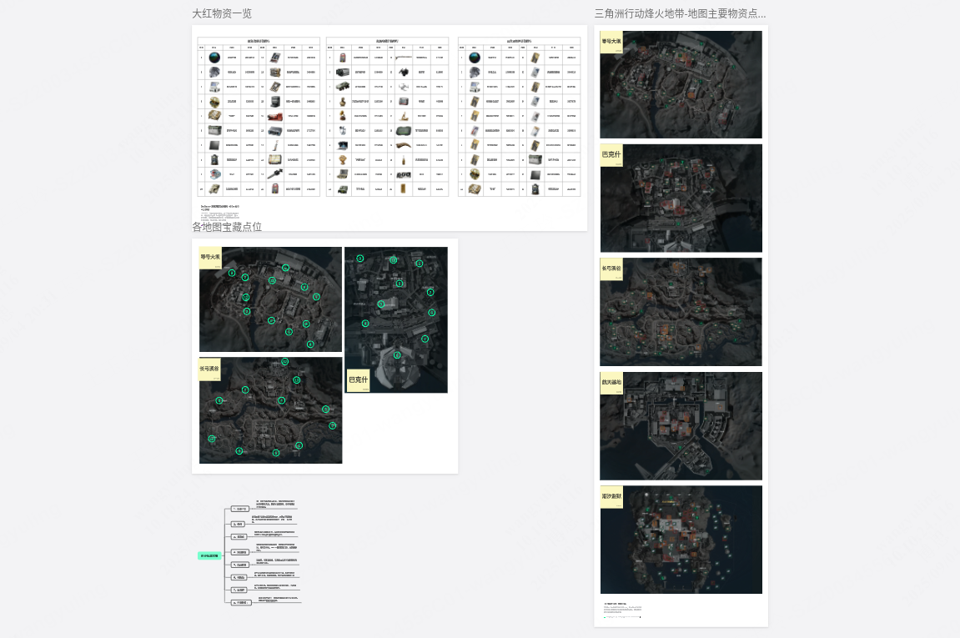Click the 长弓溪谷 sticky label in 地图主要物资点
Image resolution: width=960 pixels, height=638 pixels.
click(x=611, y=269)
